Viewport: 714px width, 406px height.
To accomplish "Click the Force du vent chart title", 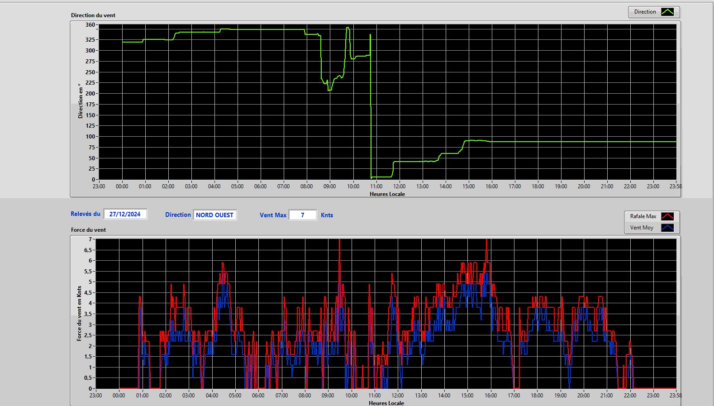I will tap(88, 230).
